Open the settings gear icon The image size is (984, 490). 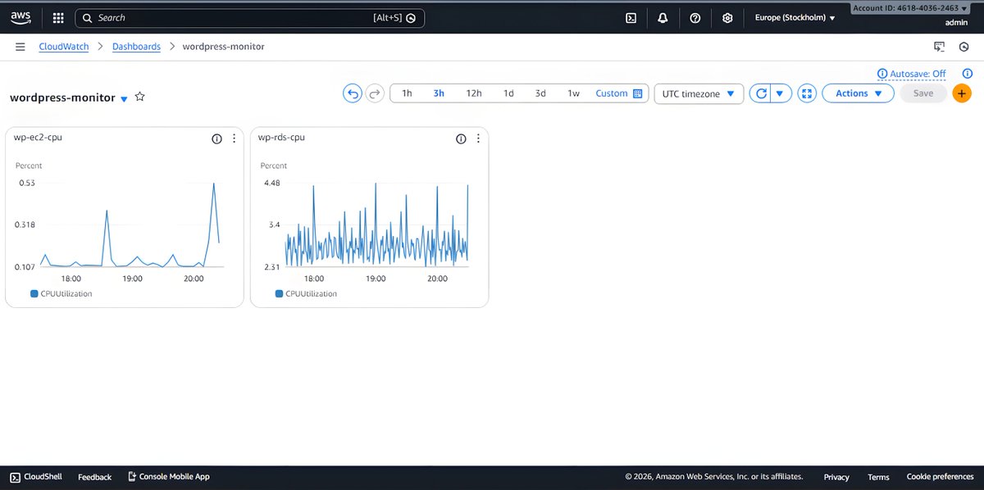click(x=727, y=17)
